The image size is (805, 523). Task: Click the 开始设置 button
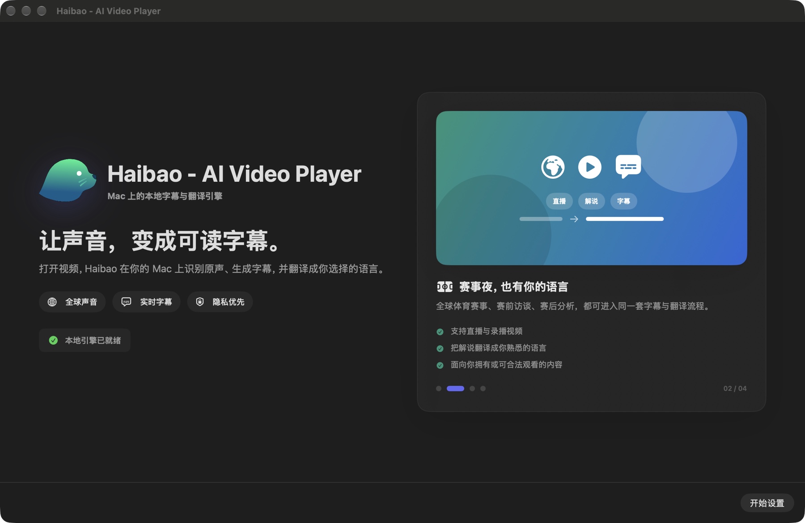coord(767,503)
